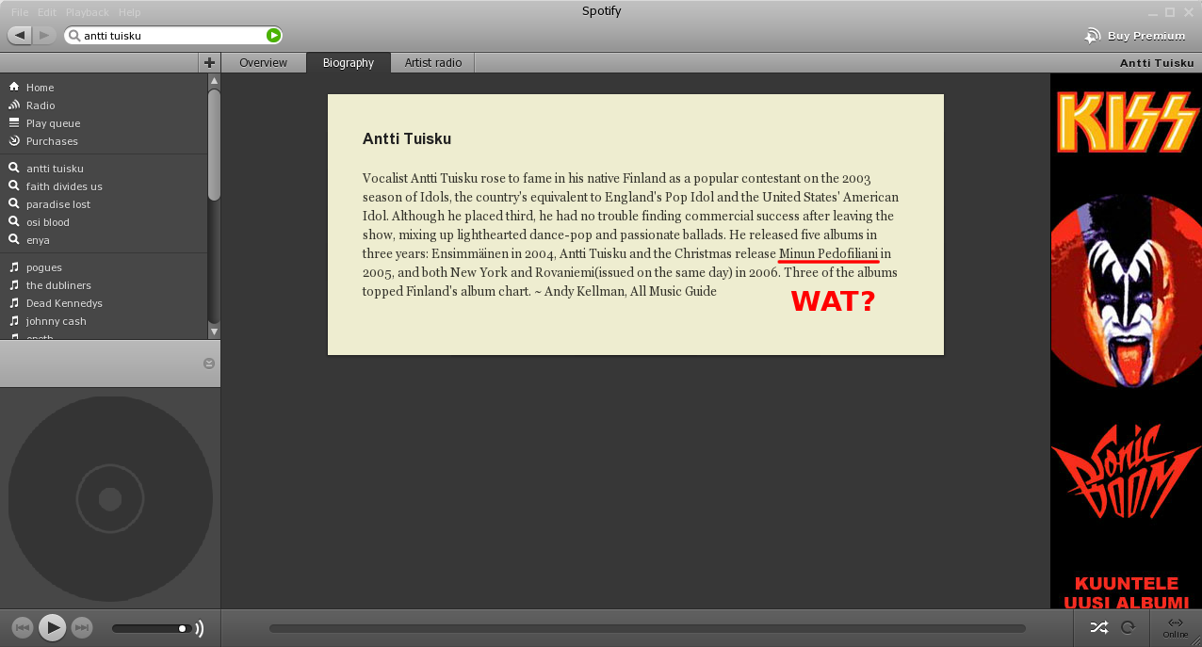
Task: Add a new playlist with plus icon
Action: click(x=209, y=63)
